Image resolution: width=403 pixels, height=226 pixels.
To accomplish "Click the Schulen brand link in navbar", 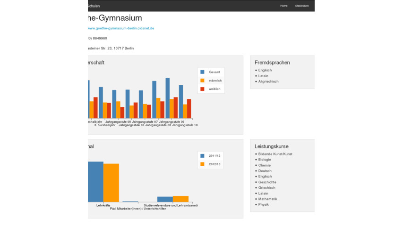I will pyautogui.click(x=94, y=6).
